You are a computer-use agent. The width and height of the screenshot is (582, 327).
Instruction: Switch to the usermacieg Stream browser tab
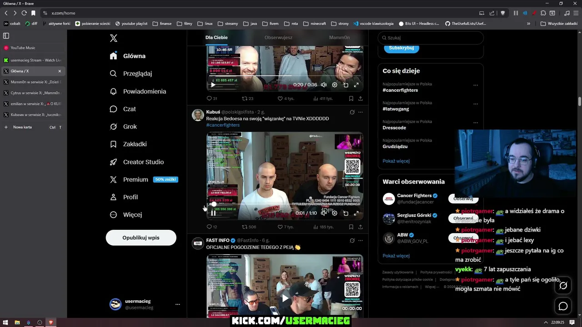click(33, 60)
